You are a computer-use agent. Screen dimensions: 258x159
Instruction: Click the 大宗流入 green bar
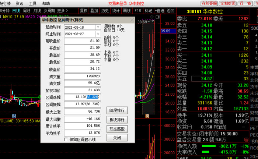tap(206, 152)
